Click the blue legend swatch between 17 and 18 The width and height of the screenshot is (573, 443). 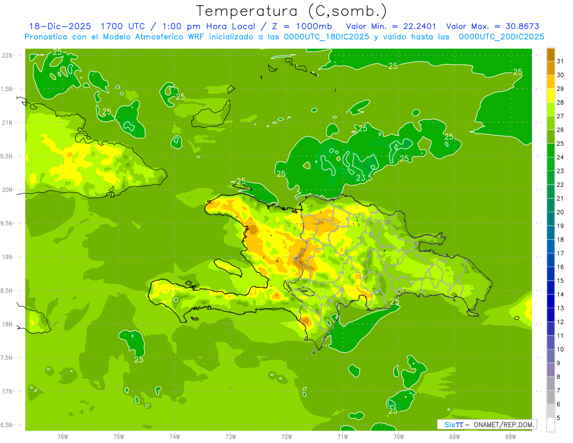coord(551,246)
